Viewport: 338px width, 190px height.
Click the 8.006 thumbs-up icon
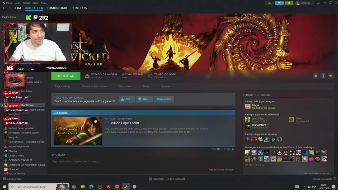(233, 149)
